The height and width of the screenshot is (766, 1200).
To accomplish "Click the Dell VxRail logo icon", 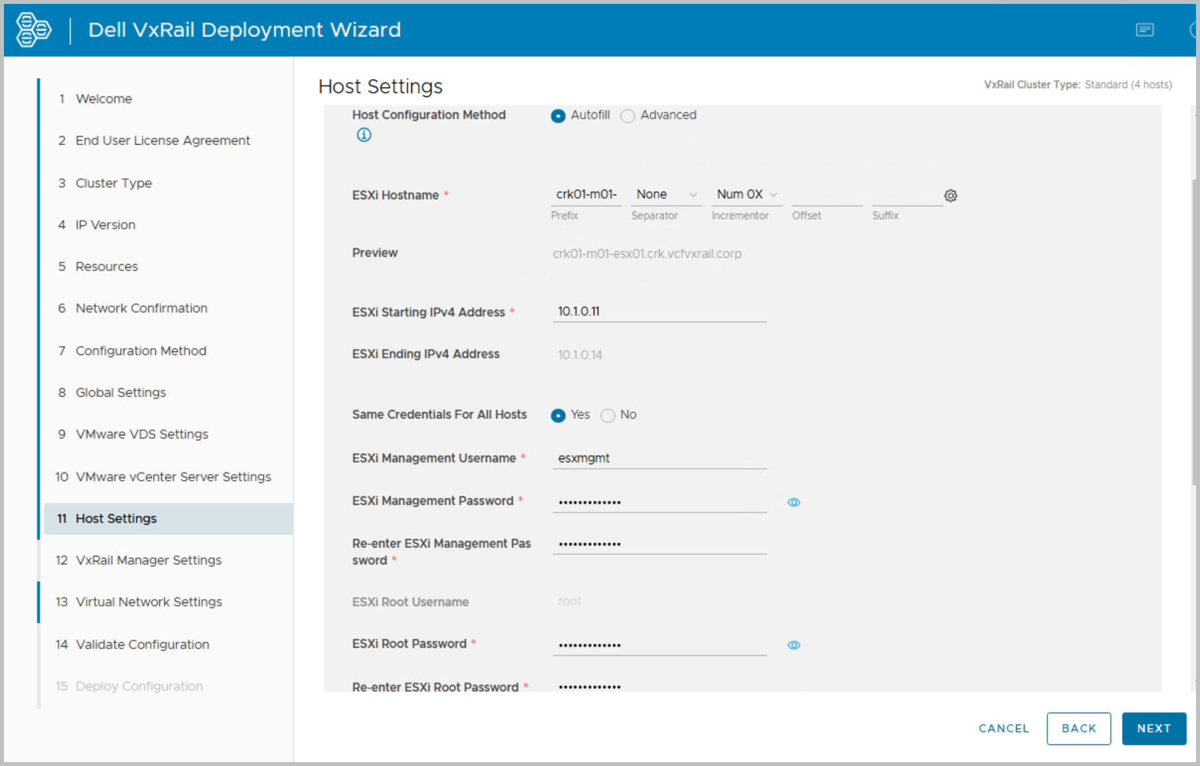I will [33, 30].
